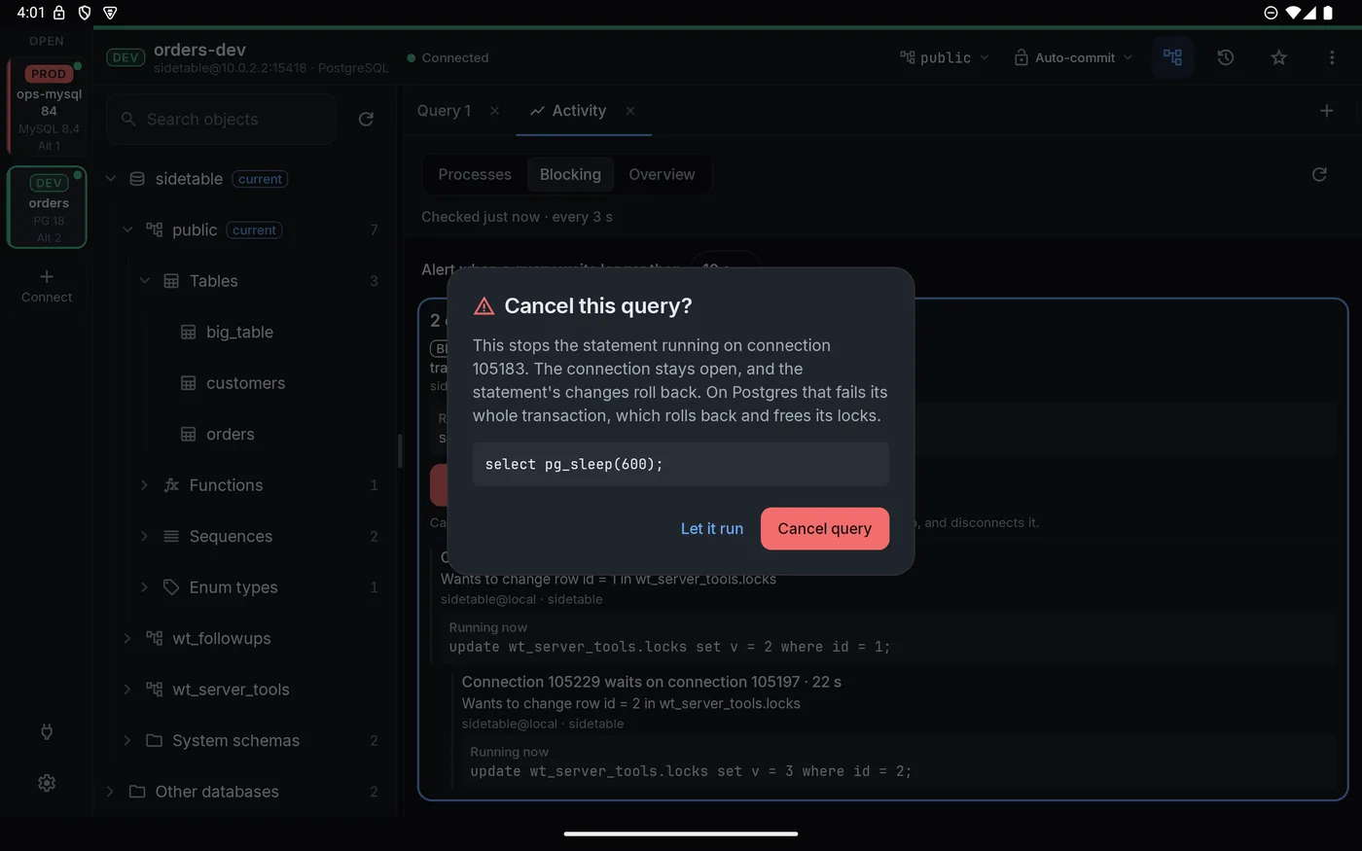
Task: Open query history clock icon
Action: click(1226, 57)
